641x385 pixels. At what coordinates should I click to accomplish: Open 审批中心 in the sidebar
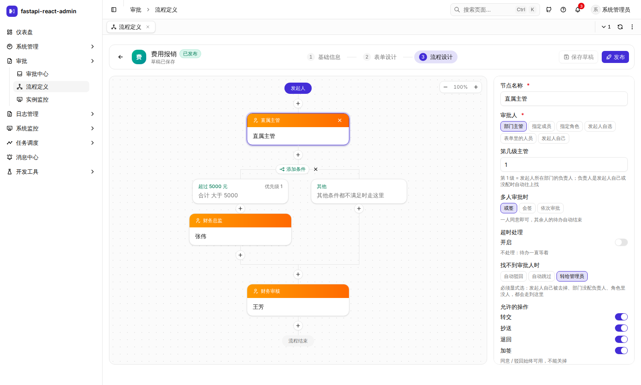coord(51,74)
